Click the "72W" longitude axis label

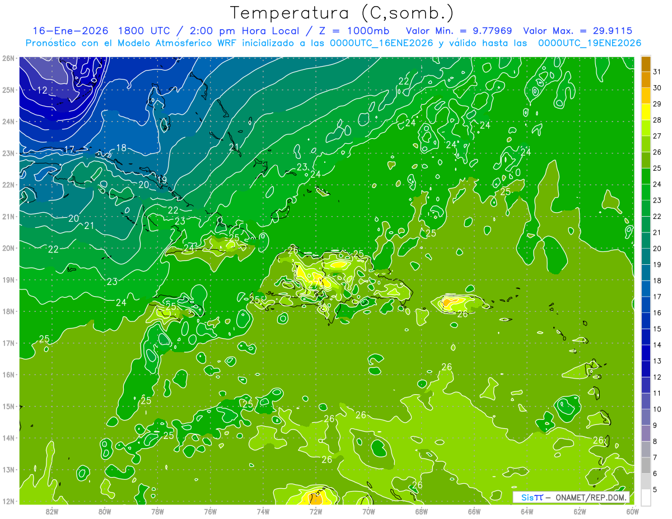click(316, 511)
